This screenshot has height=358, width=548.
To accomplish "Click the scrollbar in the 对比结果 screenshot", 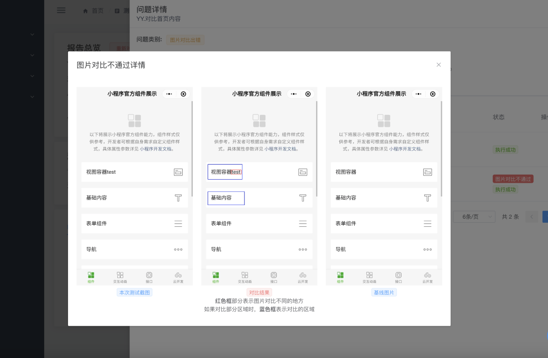I will point(317,149).
